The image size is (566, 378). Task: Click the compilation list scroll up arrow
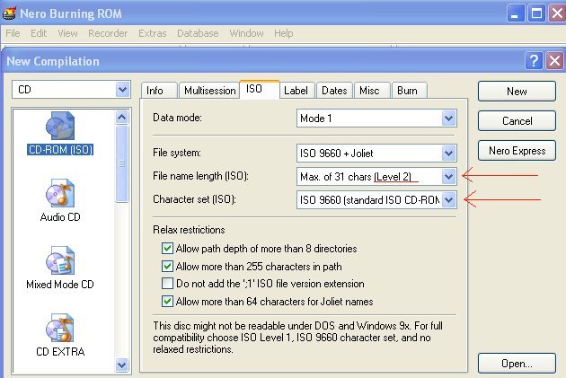click(122, 118)
